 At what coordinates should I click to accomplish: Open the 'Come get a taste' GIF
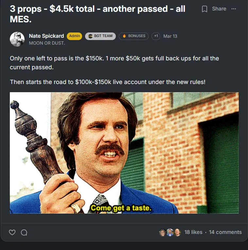pyautogui.click(x=124, y=153)
